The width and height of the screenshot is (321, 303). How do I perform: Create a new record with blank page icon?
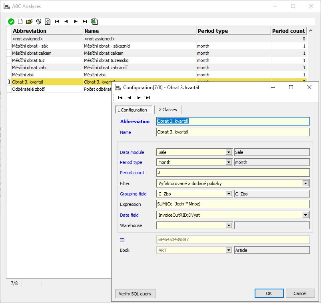(x=20, y=22)
